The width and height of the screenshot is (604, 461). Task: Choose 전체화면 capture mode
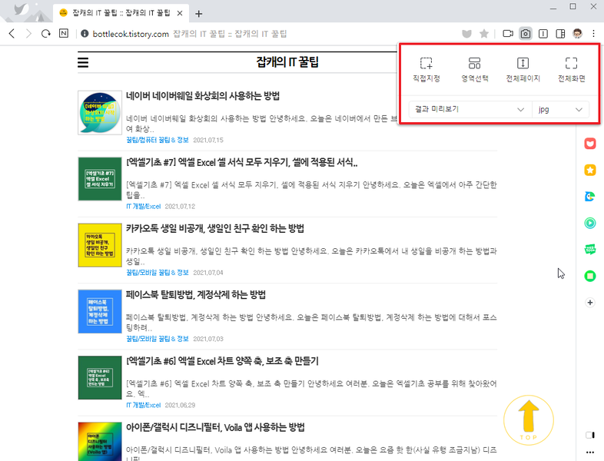pyautogui.click(x=571, y=69)
